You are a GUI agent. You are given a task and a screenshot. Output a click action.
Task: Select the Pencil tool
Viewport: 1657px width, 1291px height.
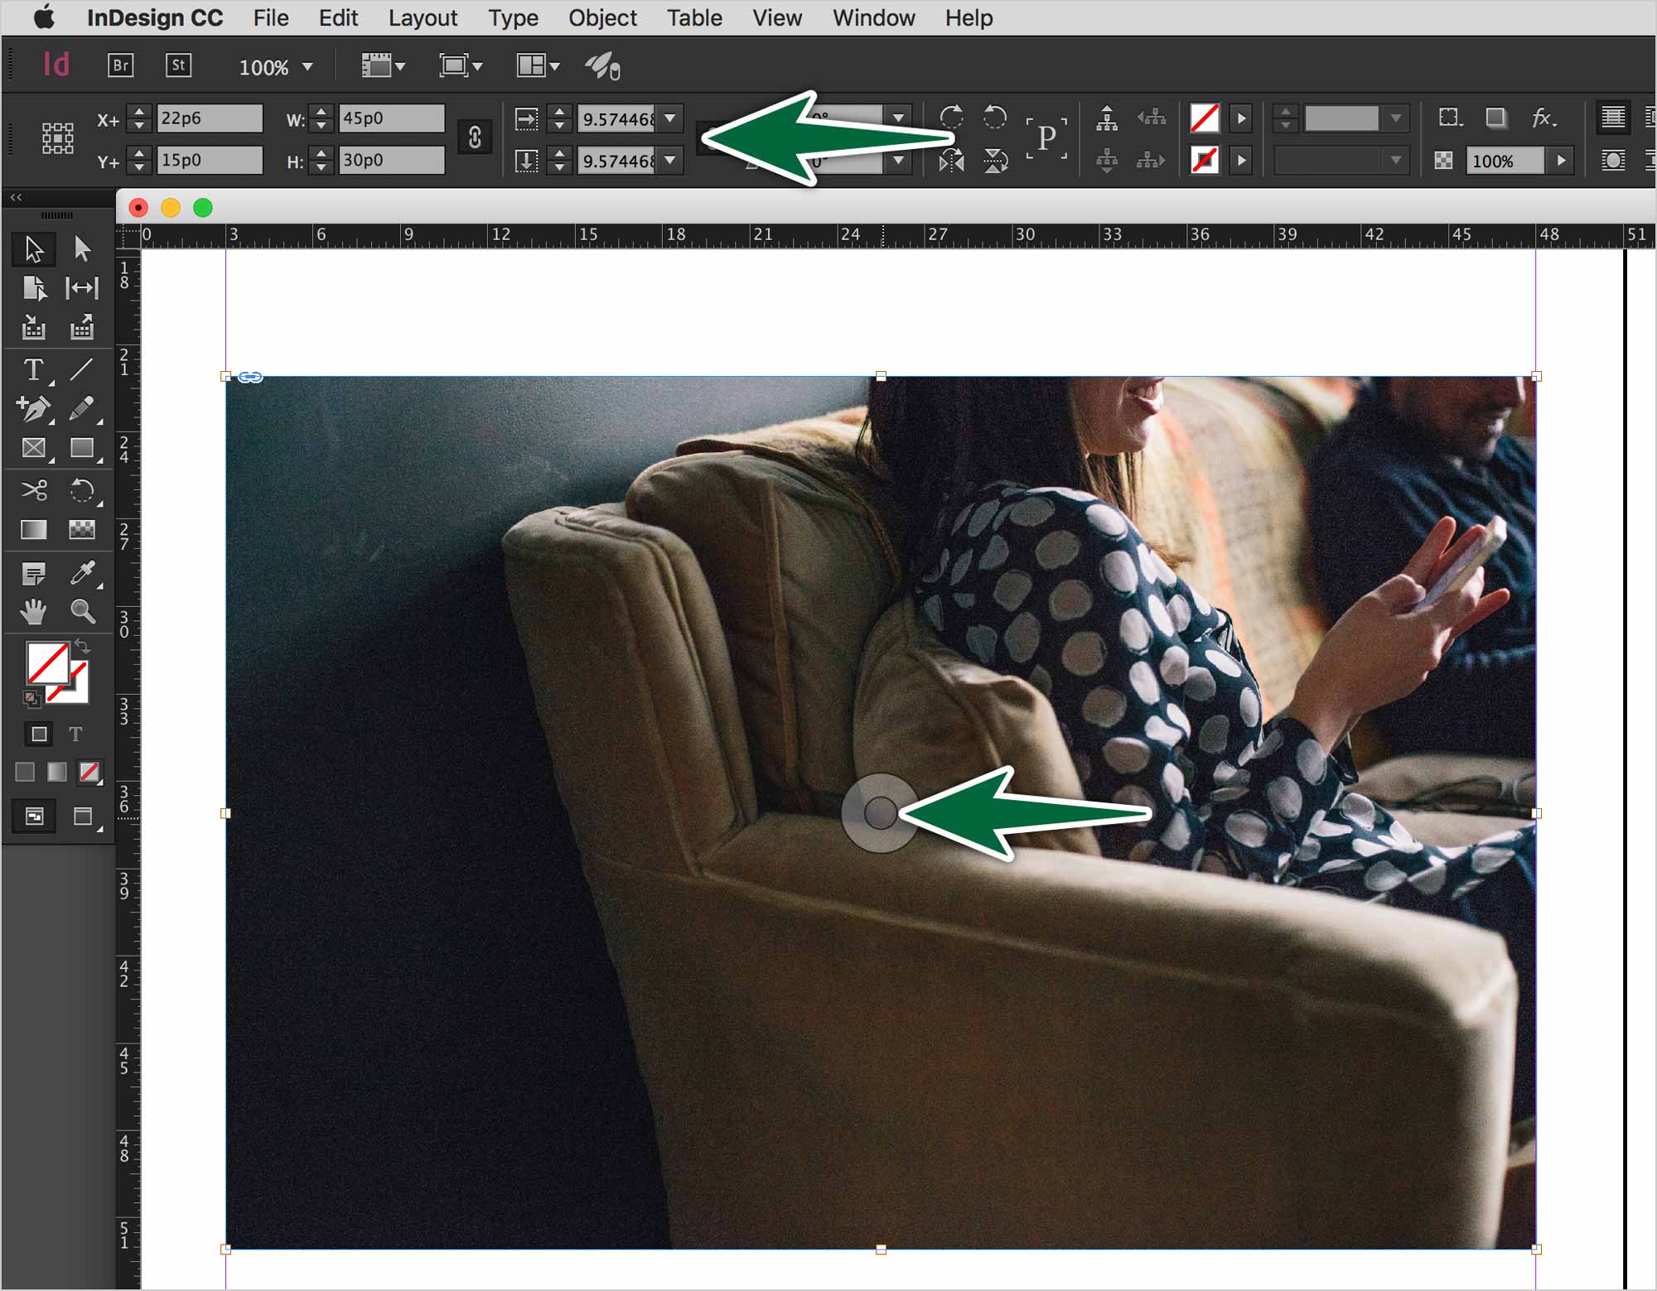(x=82, y=408)
